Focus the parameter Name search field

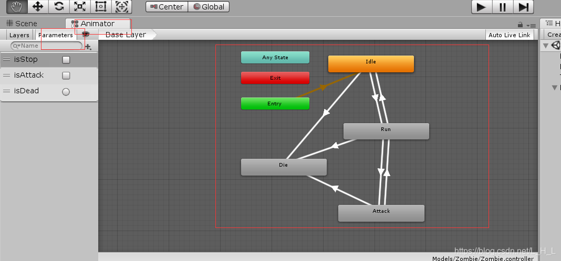click(47, 46)
